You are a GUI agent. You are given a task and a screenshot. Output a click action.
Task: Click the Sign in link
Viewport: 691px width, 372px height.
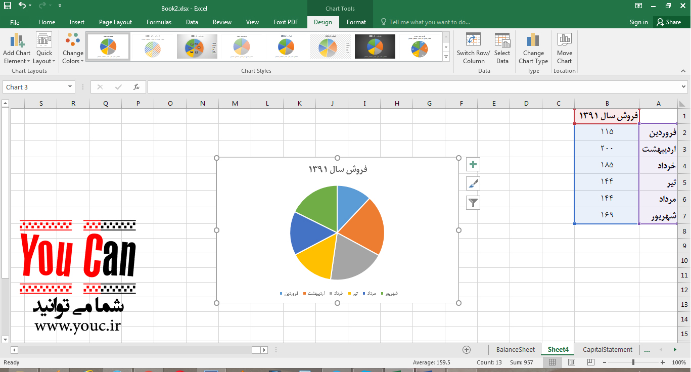(639, 22)
